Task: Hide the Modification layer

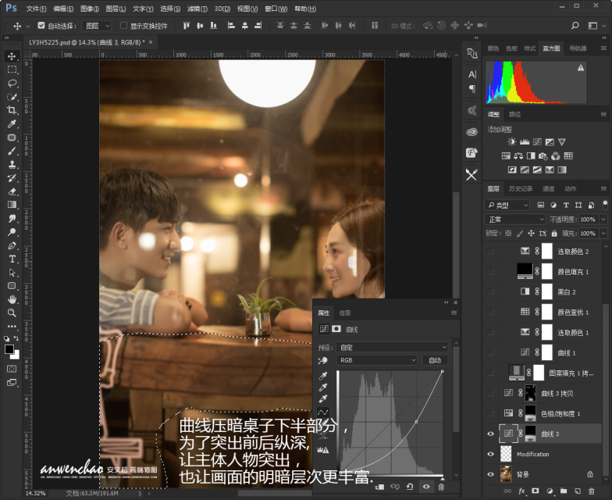Action: (490, 454)
